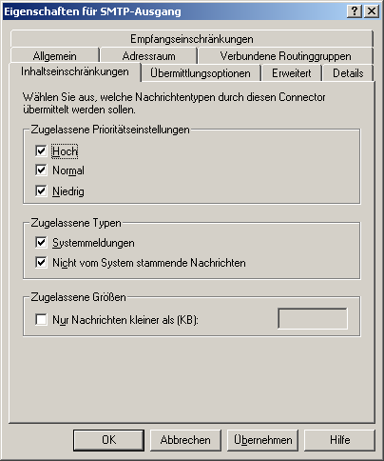
Task: Close the SMTP-Ausgang properties dialog
Action: (x=372, y=11)
